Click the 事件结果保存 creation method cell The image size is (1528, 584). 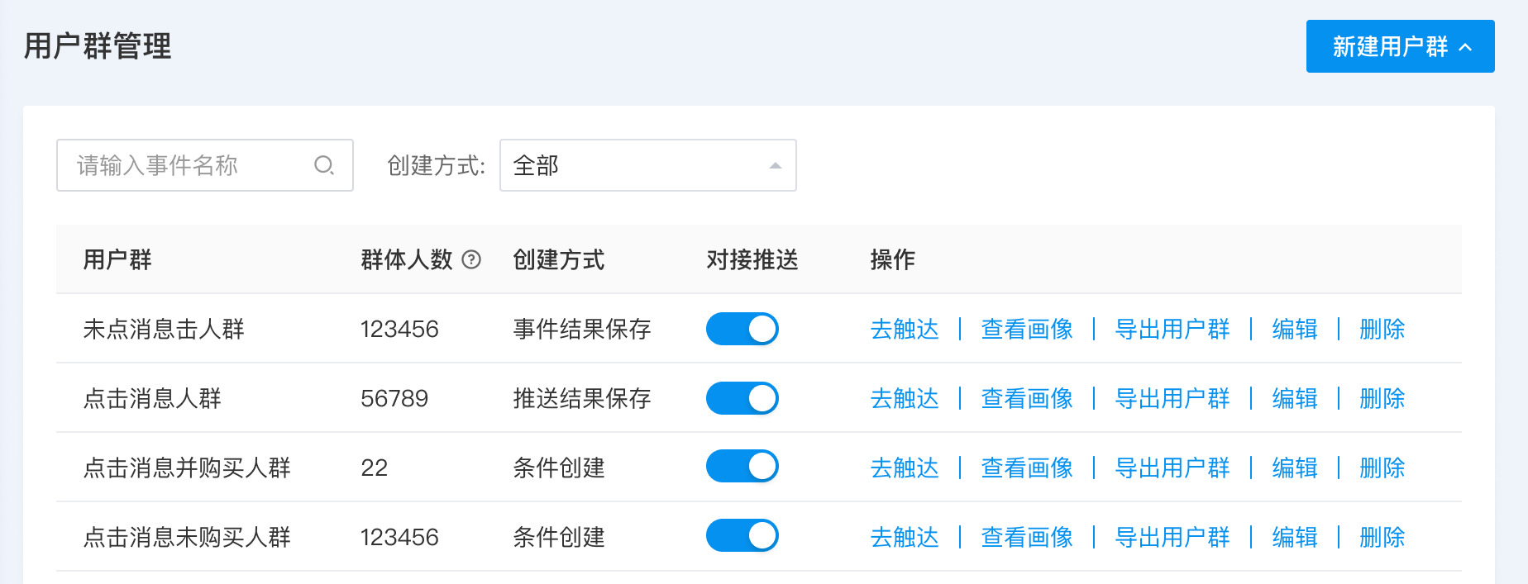582,329
